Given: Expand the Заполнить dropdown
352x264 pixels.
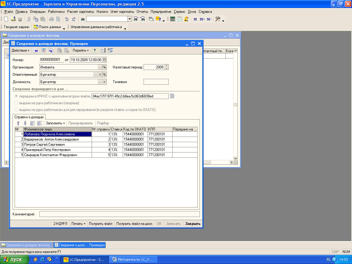Looking at the screenshot, I should [55, 123].
